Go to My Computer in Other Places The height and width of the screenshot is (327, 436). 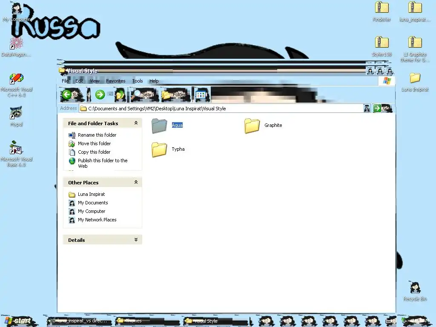coord(92,211)
